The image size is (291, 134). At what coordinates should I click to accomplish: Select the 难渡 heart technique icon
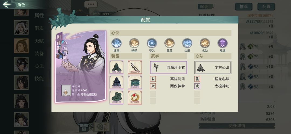[x=222, y=43]
